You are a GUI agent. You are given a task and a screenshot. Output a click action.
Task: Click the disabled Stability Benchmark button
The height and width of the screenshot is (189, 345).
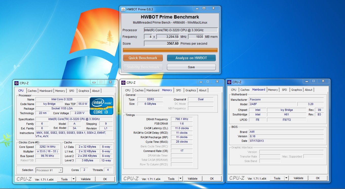tap(143, 67)
